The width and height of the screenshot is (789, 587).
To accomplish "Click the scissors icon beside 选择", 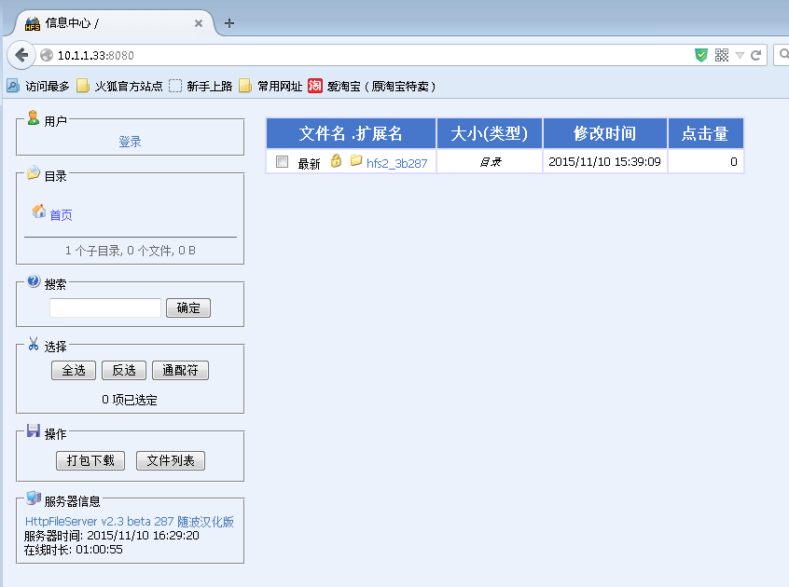I will pos(34,343).
